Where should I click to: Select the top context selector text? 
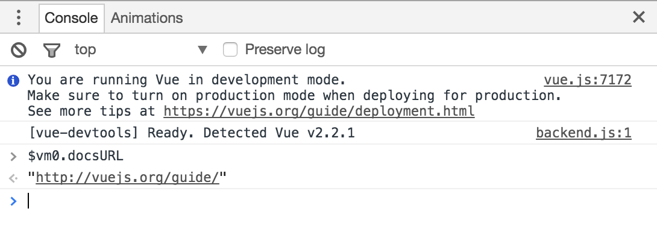[x=86, y=50]
